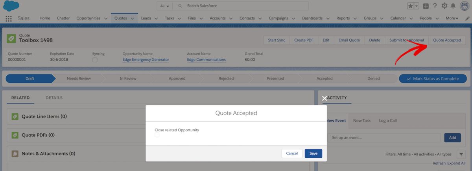Click the Quote PDFs icon

tap(15, 135)
